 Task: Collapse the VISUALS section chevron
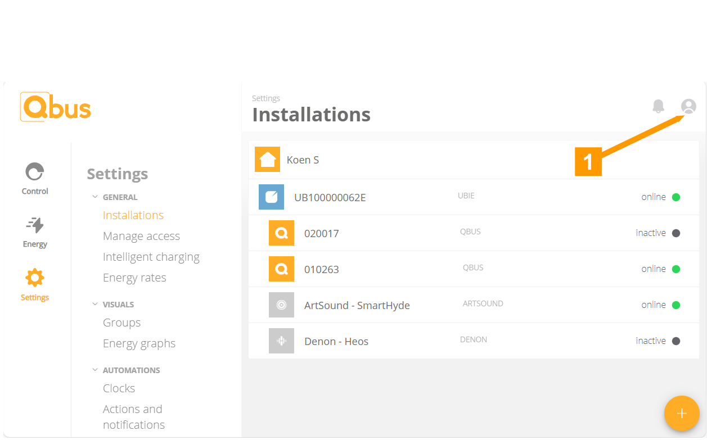click(x=95, y=304)
